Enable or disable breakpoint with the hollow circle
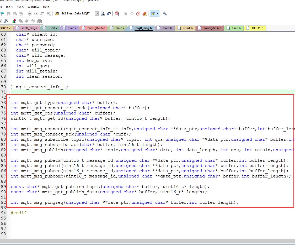 coord(132,14)
